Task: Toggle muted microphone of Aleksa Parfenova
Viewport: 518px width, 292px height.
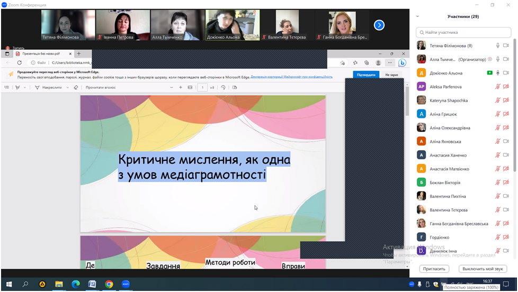Action: [497, 87]
